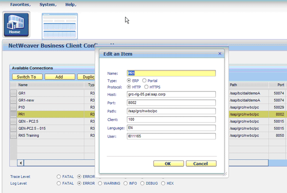Choose the HTTPS protocol option
Viewport: 287px width, 193px height.
point(146,87)
